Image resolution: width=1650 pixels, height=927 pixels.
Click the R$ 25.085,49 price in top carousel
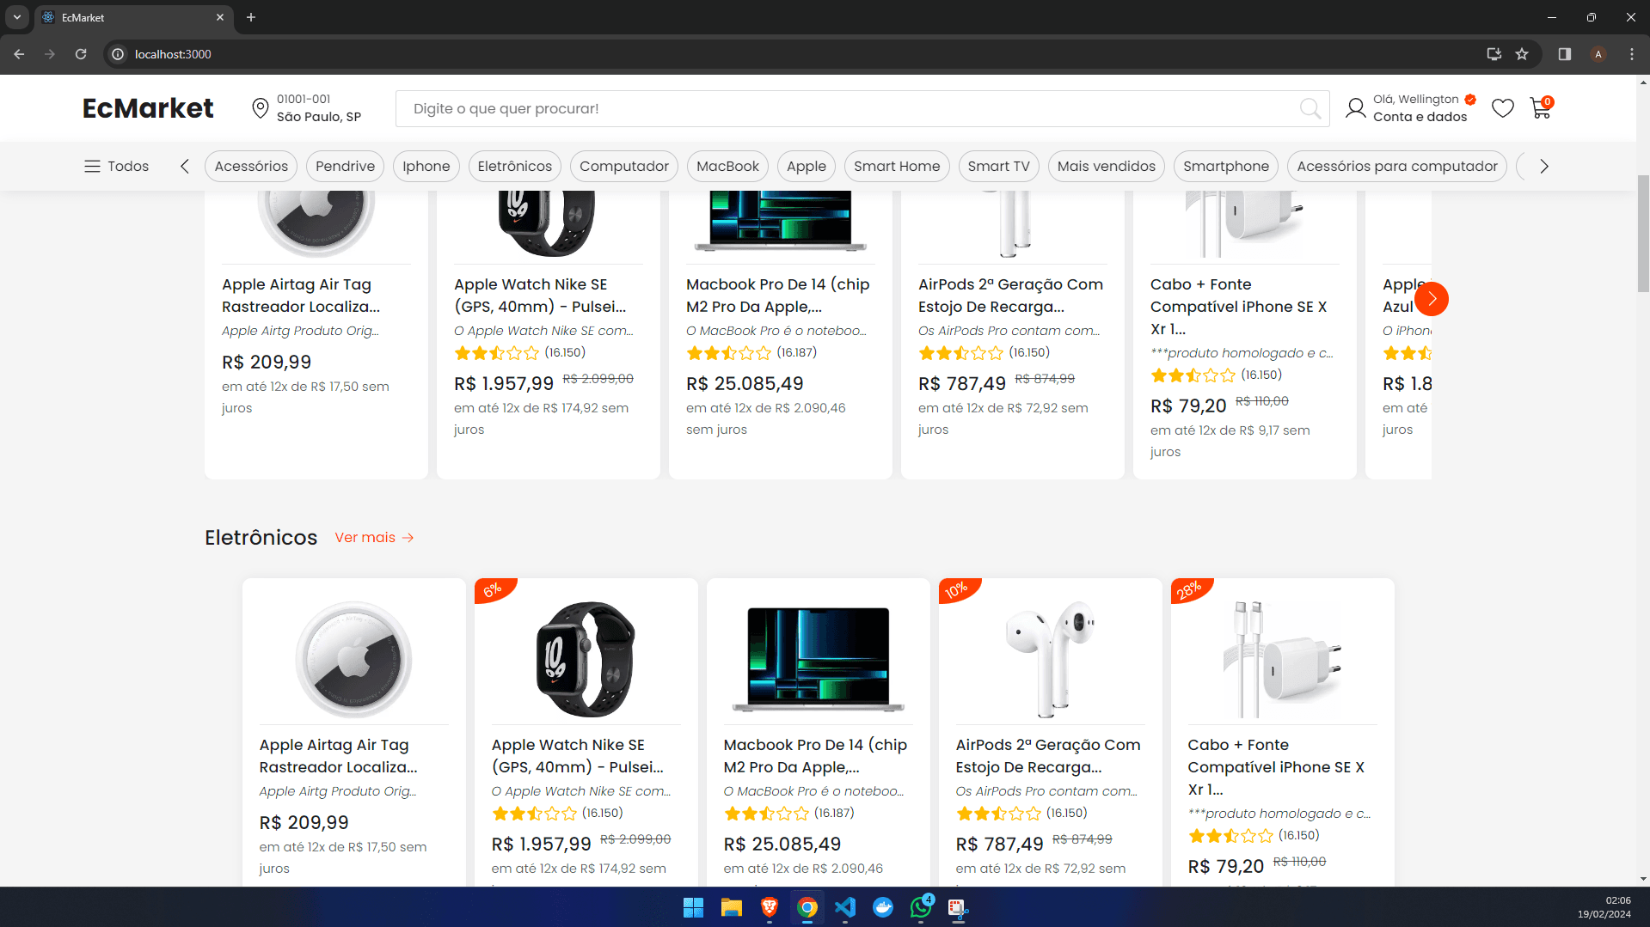click(745, 384)
